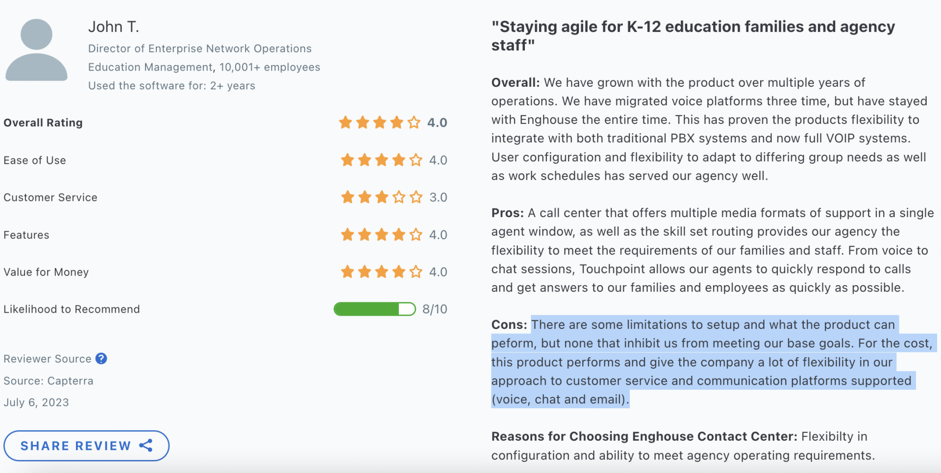Click the Customer Service 3.0 score

click(438, 198)
